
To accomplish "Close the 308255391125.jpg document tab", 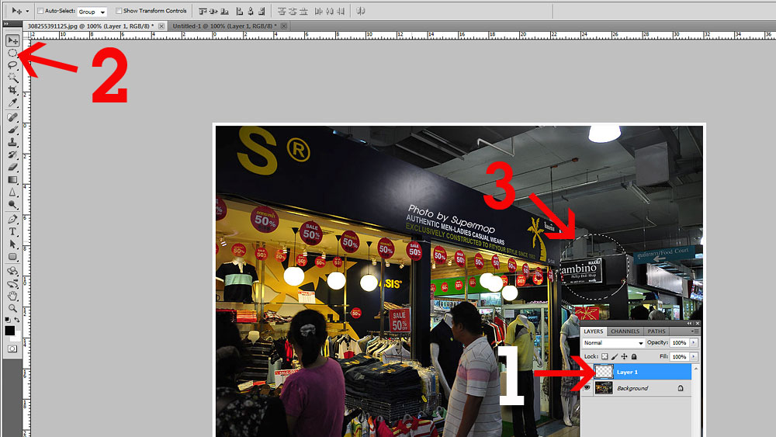I will (x=161, y=26).
